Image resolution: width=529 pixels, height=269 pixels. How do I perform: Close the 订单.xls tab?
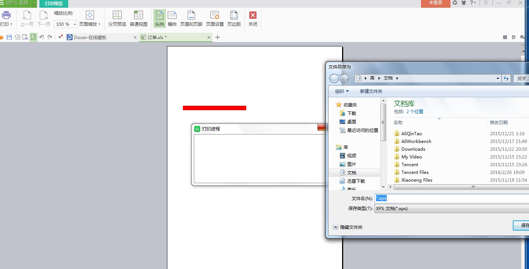209,37
